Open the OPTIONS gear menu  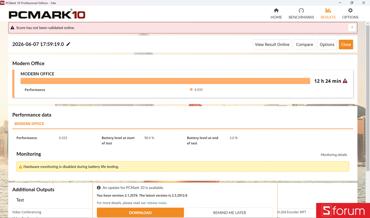click(x=350, y=14)
